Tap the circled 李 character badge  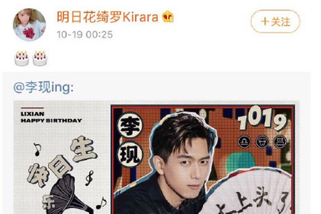(130, 125)
